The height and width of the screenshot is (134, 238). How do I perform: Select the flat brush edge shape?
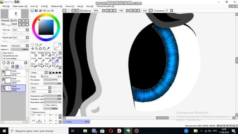point(60,73)
